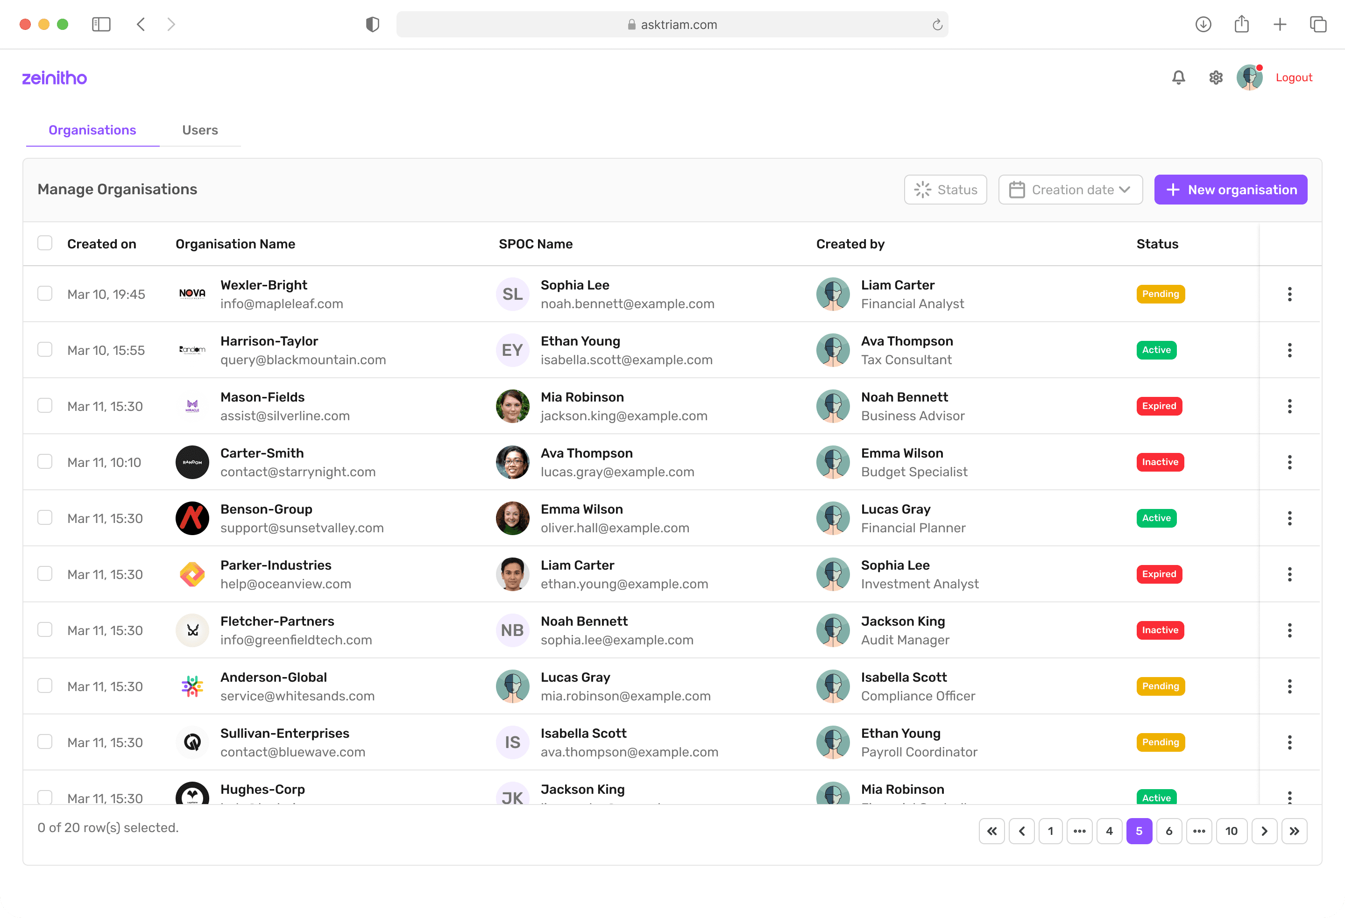The width and height of the screenshot is (1345, 918).
Task: Select all rows with header checkbox
Action: point(44,243)
